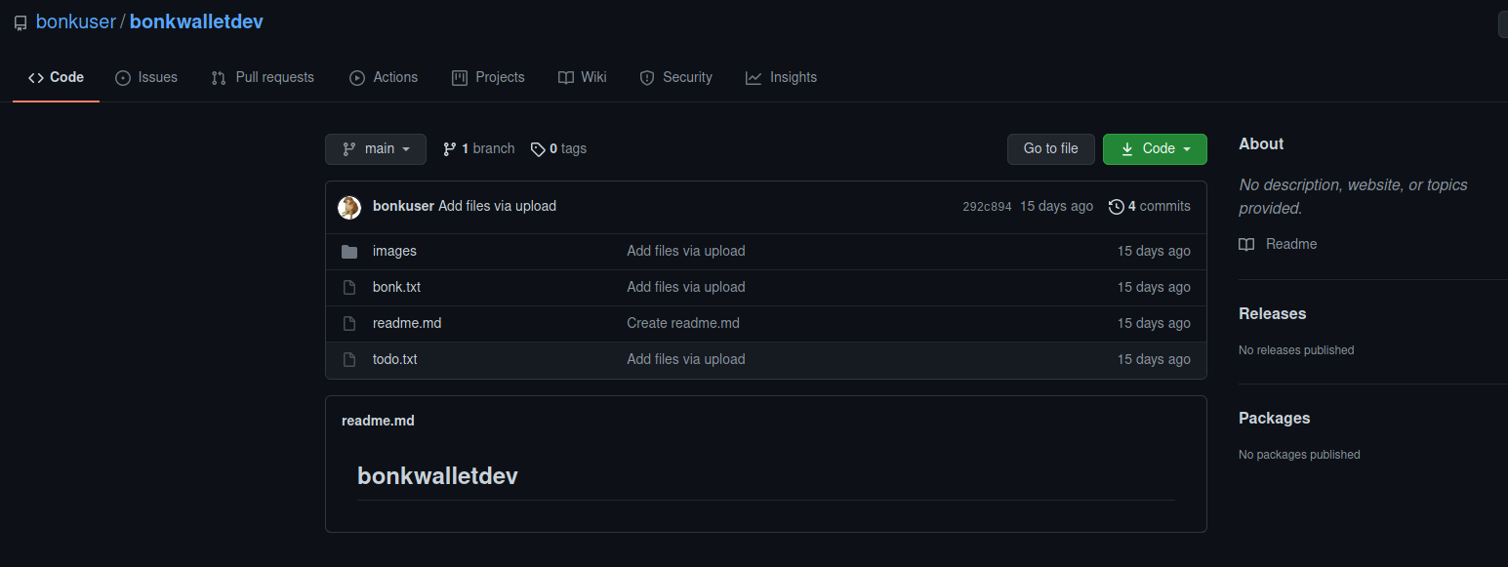The width and height of the screenshot is (1508, 567).
Task: Click the clock history icon beside commits
Action: (x=1117, y=207)
